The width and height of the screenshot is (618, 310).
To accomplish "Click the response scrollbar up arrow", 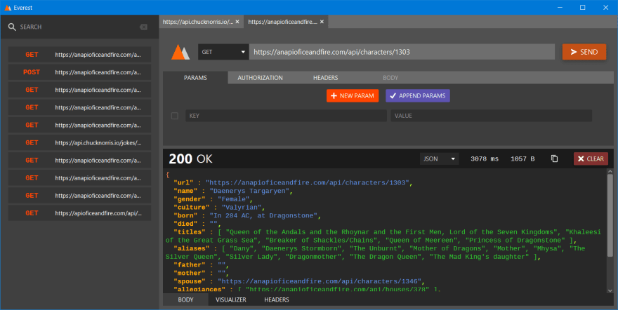I will (x=610, y=172).
